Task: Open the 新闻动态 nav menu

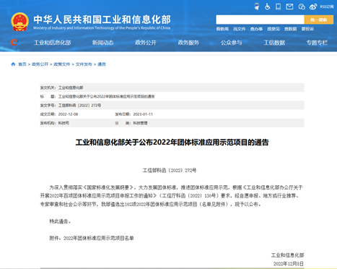Action: point(103,43)
